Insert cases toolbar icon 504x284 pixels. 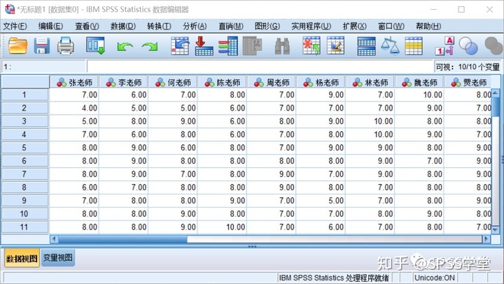tap(311, 45)
